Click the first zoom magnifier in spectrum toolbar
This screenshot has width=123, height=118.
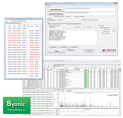point(57,91)
